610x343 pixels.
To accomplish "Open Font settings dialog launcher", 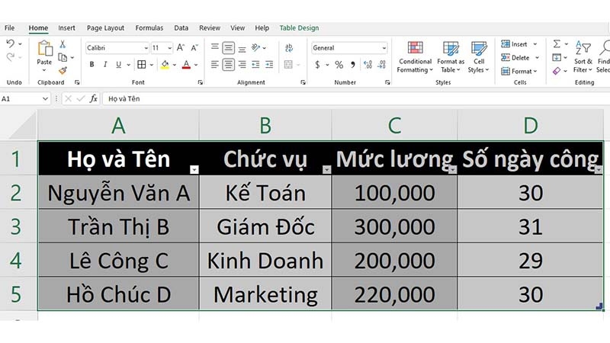I will coord(200,82).
